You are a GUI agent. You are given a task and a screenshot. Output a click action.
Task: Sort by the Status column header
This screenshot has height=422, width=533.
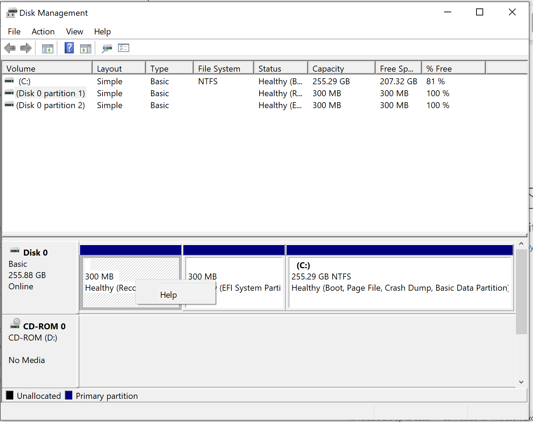pyautogui.click(x=281, y=68)
